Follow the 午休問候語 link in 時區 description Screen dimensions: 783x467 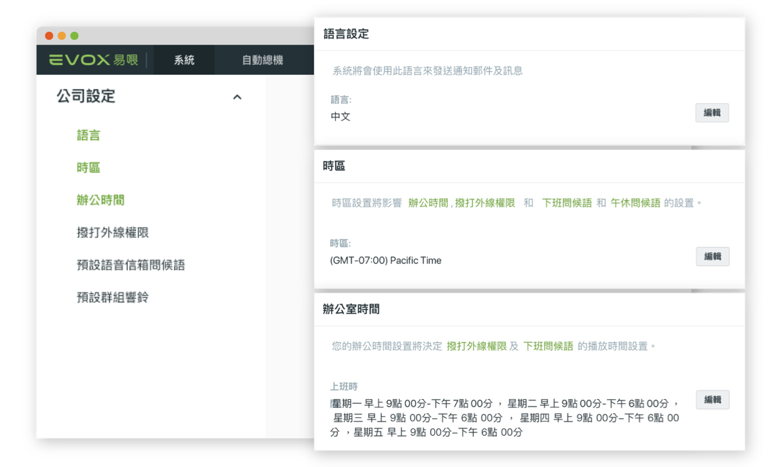pyautogui.click(x=636, y=203)
